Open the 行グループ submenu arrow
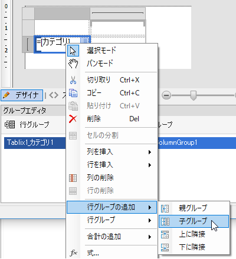Viewport: 236px width, 259px height. 150,220
